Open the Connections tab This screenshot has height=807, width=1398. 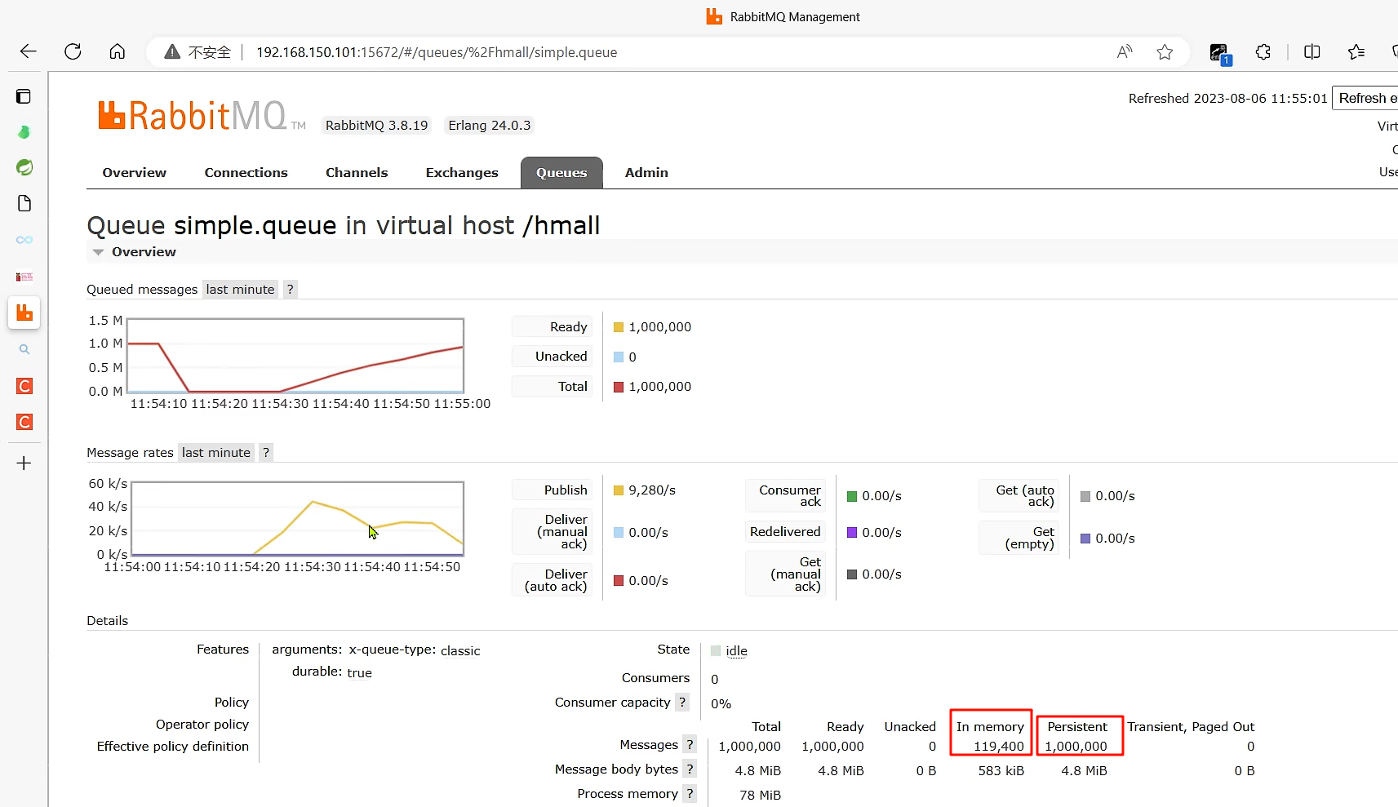[246, 172]
